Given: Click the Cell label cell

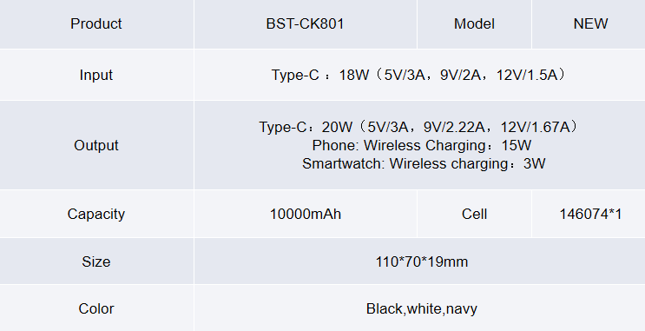Looking at the screenshot, I should pyautogui.click(x=474, y=214).
